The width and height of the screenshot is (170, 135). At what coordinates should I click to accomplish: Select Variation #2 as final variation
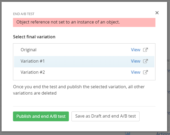[x=84, y=72]
